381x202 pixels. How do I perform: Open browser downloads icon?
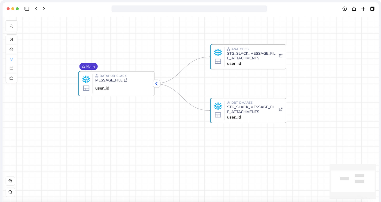click(345, 9)
